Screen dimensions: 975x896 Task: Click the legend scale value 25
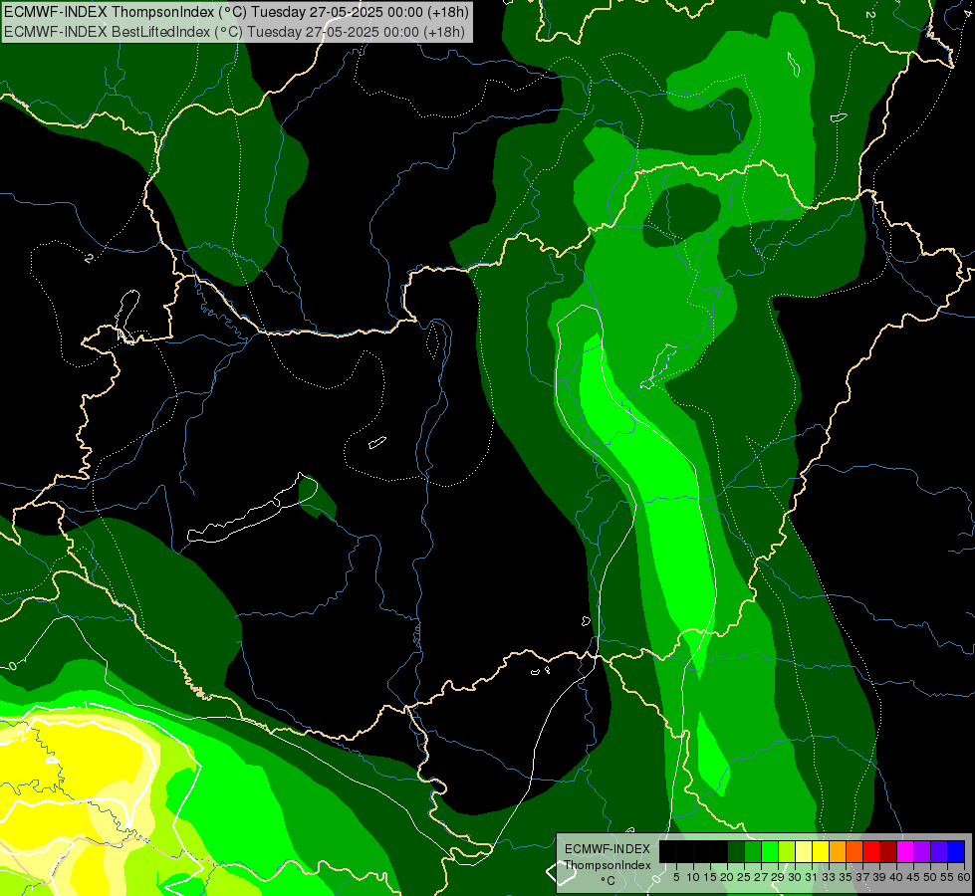[x=744, y=877]
